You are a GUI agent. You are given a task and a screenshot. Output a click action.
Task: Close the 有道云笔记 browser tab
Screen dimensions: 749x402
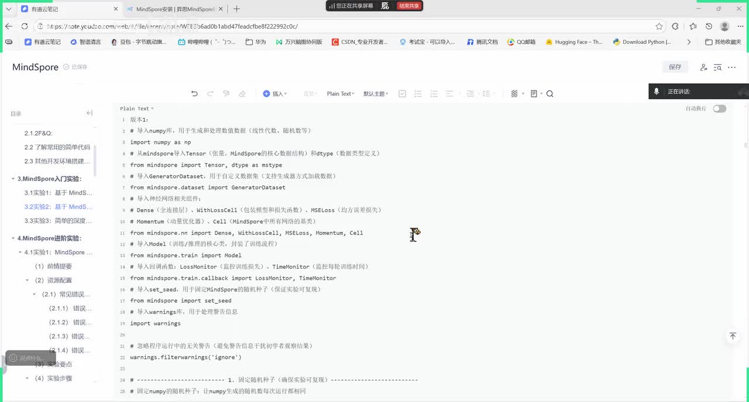coord(115,9)
